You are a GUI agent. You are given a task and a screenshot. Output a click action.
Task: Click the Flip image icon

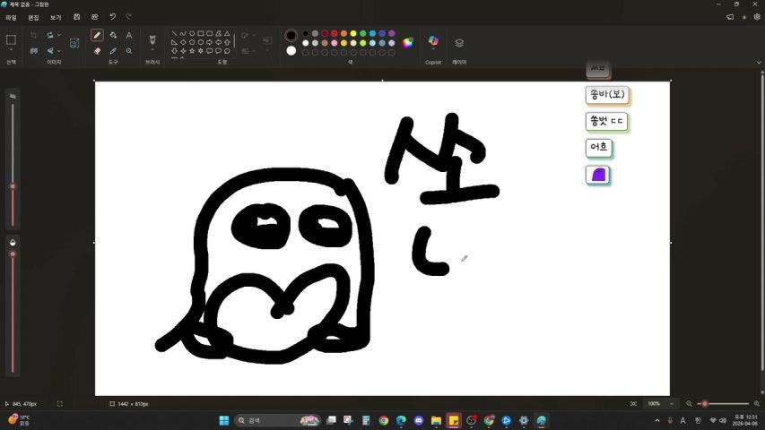point(49,51)
